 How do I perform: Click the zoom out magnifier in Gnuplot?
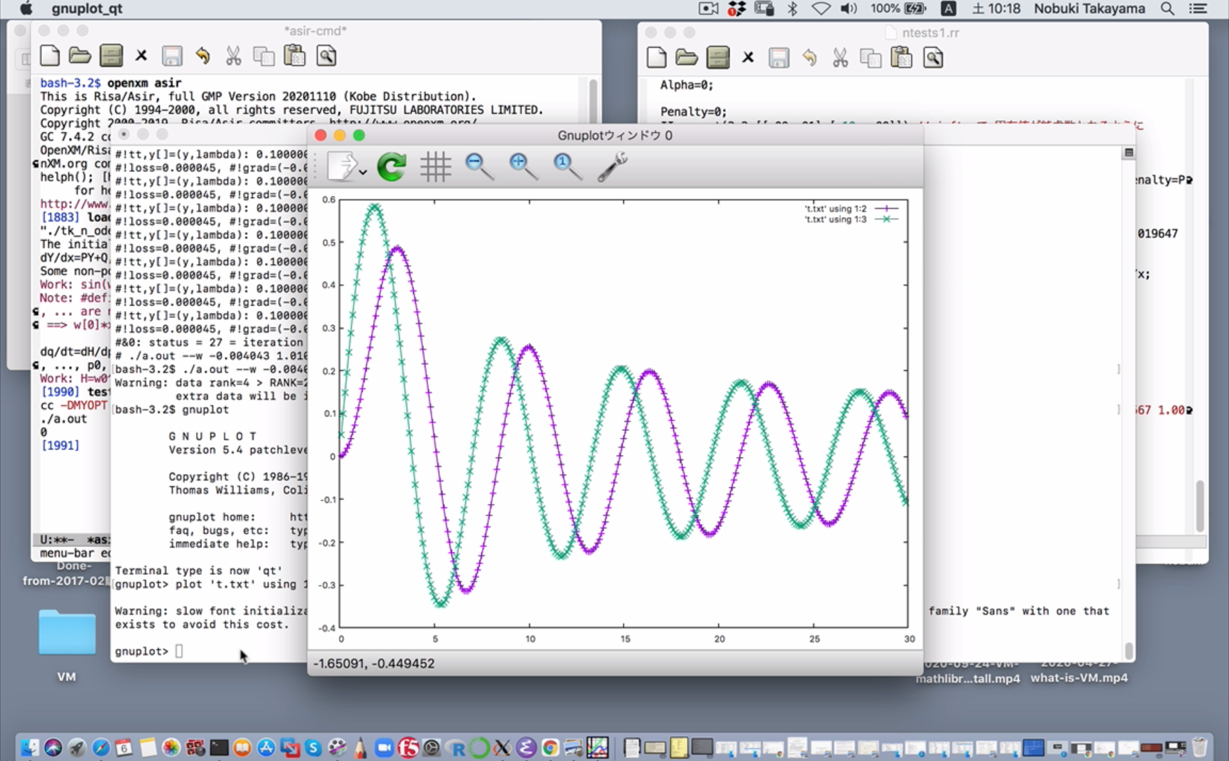(479, 166)
